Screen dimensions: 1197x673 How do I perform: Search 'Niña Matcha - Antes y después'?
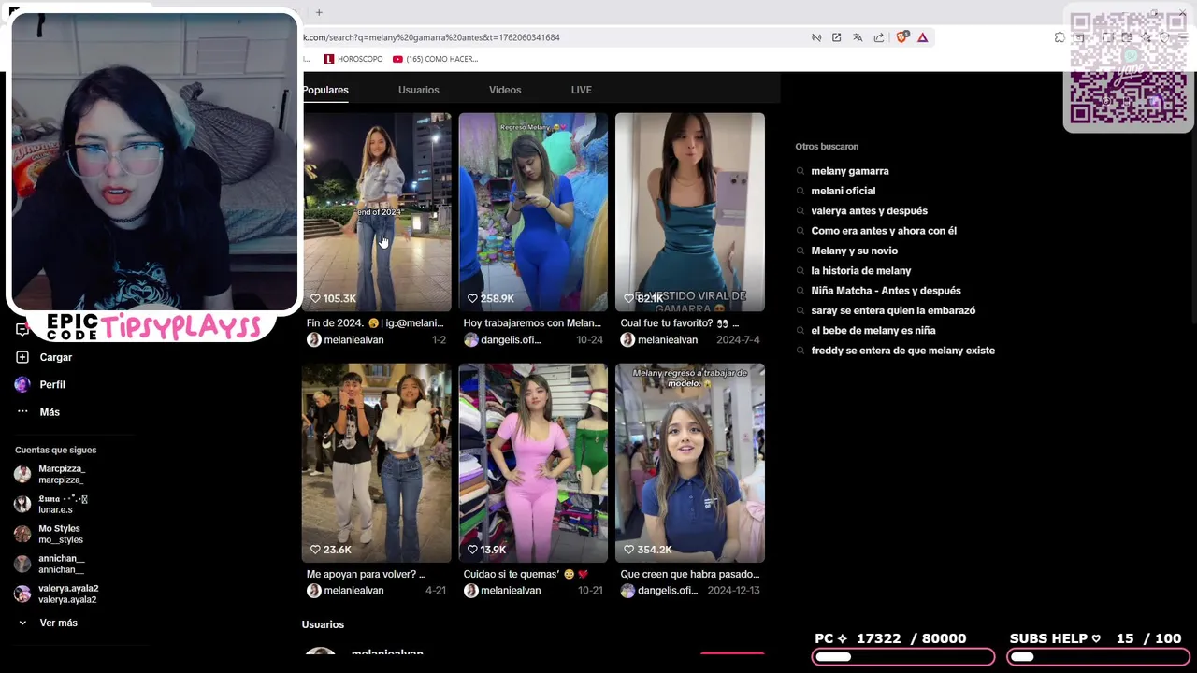886,291
